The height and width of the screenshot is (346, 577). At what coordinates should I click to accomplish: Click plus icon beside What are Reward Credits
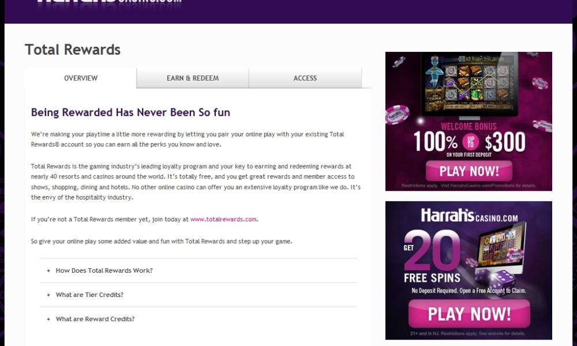coord(48,319)
